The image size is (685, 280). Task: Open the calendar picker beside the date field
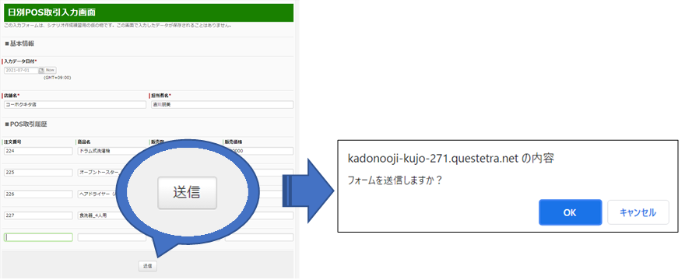pyautogui.click(x=41, y=70)
